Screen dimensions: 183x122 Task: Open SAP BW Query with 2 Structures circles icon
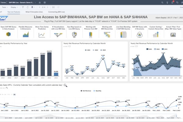139,35
